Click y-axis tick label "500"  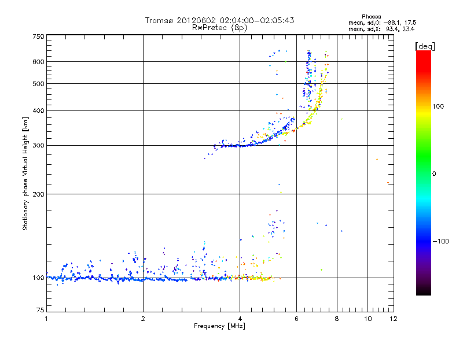38,84
